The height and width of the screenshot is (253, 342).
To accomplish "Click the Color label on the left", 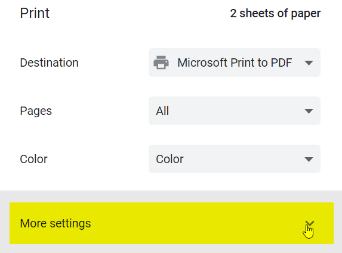I will 33,159.
